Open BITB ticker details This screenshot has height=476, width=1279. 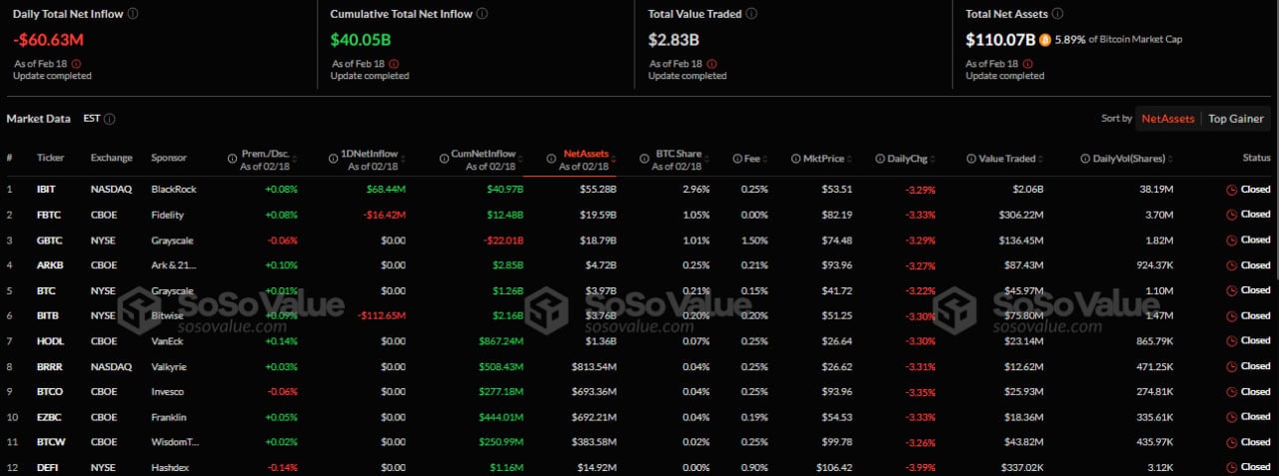click(47, 315)
